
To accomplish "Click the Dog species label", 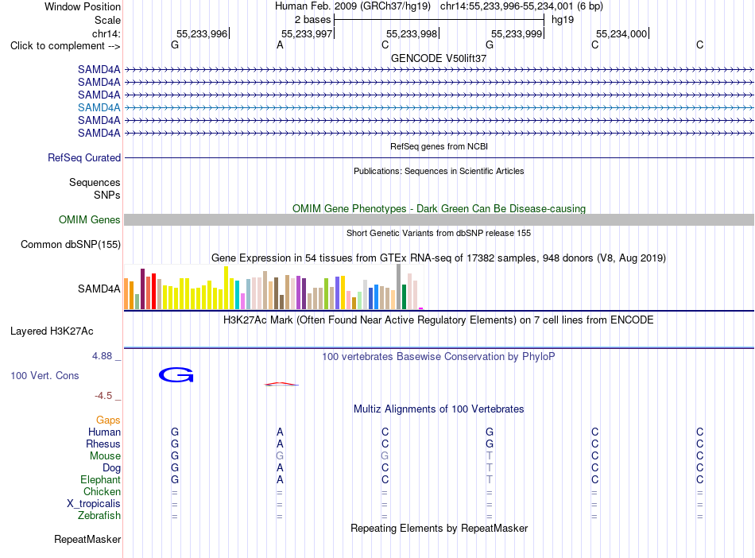I will pyautogui.click(x=111, y=468).
